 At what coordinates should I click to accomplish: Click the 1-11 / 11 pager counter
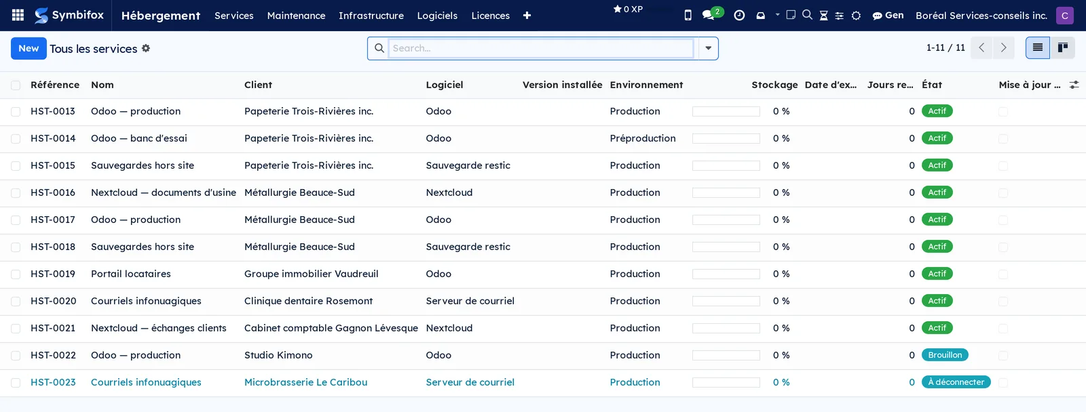pyautogui.click(x=945, y=47)
